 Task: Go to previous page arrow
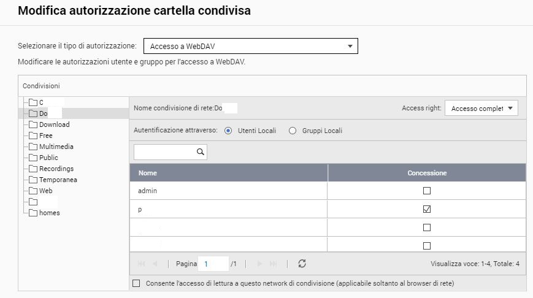pyautogui.click(x=155, y=264)
